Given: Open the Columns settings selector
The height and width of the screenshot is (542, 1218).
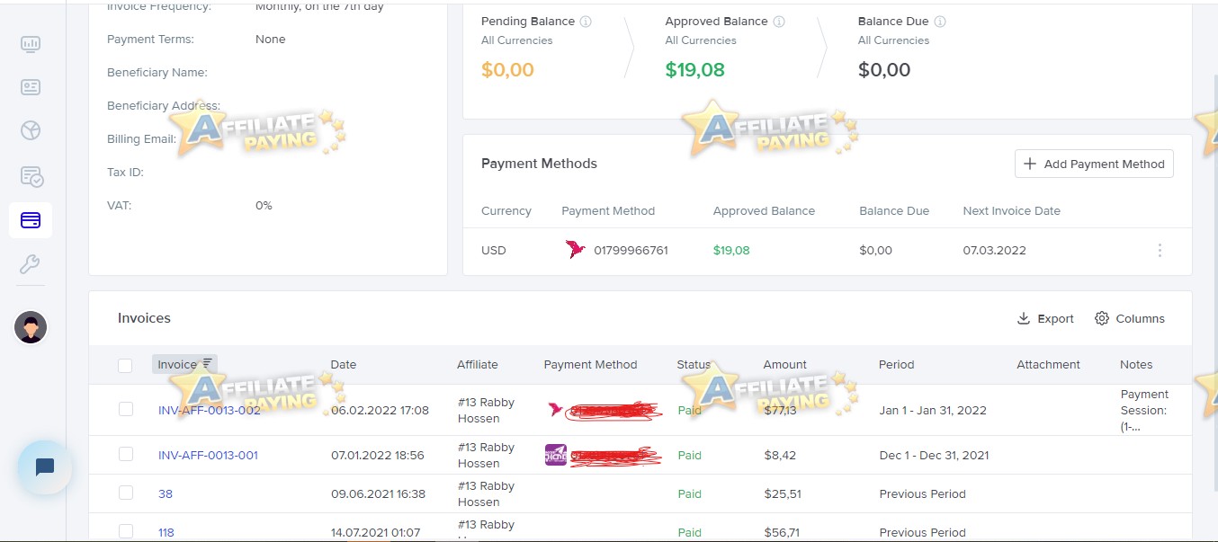Looking at the screenshot, I should (1130, 318).
